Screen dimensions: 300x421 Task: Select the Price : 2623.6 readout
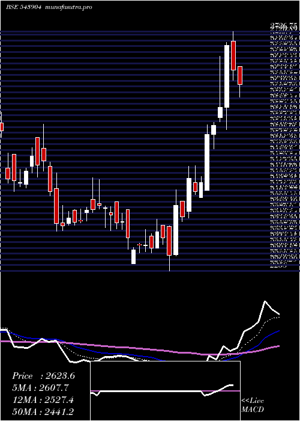[43, 376]
